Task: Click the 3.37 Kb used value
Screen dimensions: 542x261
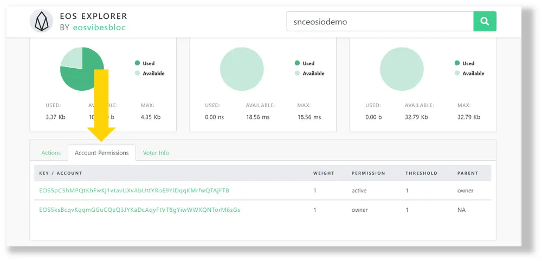Action: coord(55,117)
